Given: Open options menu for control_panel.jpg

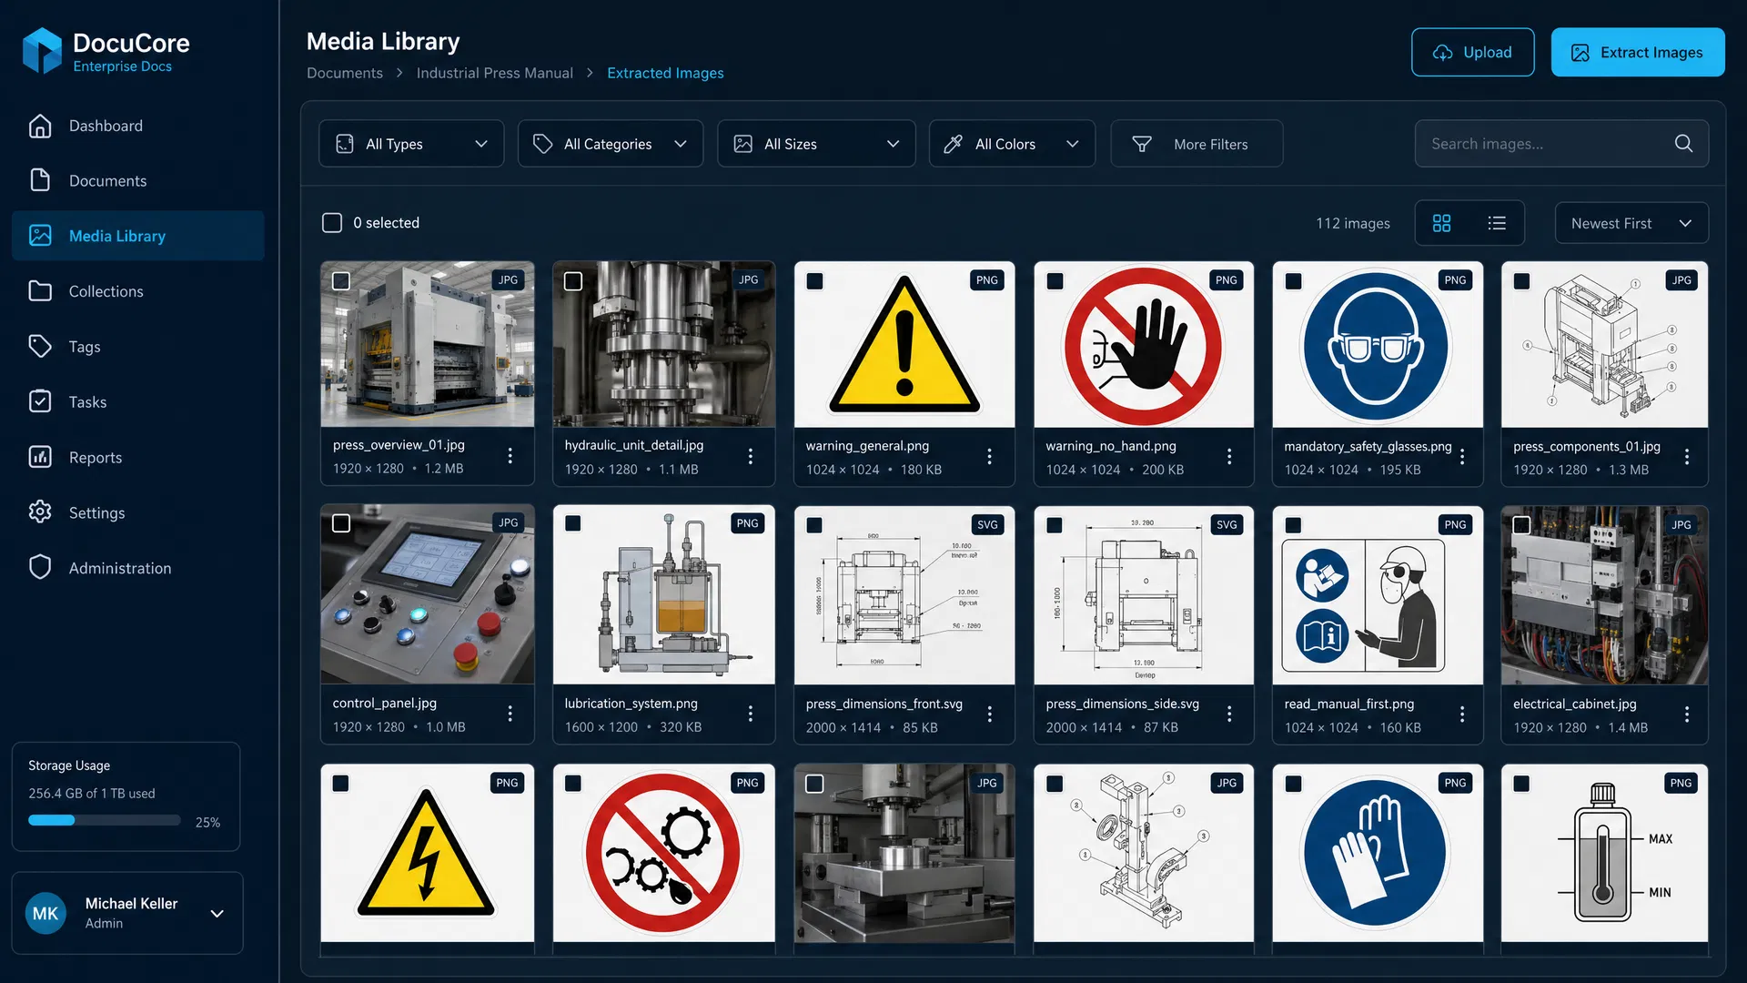Looking at the screenshot, I should (510, 714).
